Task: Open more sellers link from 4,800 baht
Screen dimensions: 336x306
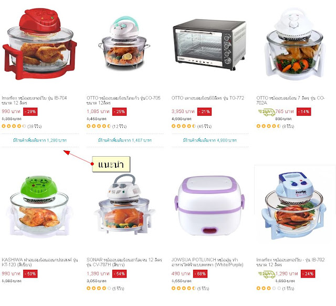Action: click(210, 140)
